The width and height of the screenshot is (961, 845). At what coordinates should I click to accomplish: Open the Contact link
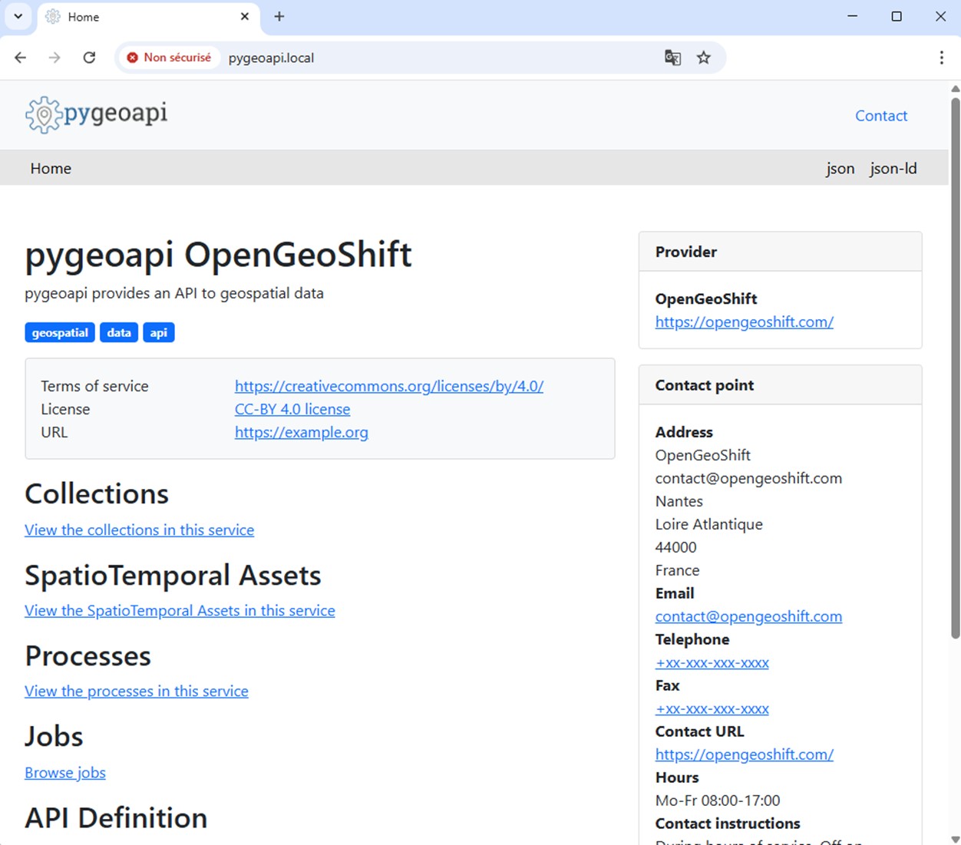[x=880, y=115]
